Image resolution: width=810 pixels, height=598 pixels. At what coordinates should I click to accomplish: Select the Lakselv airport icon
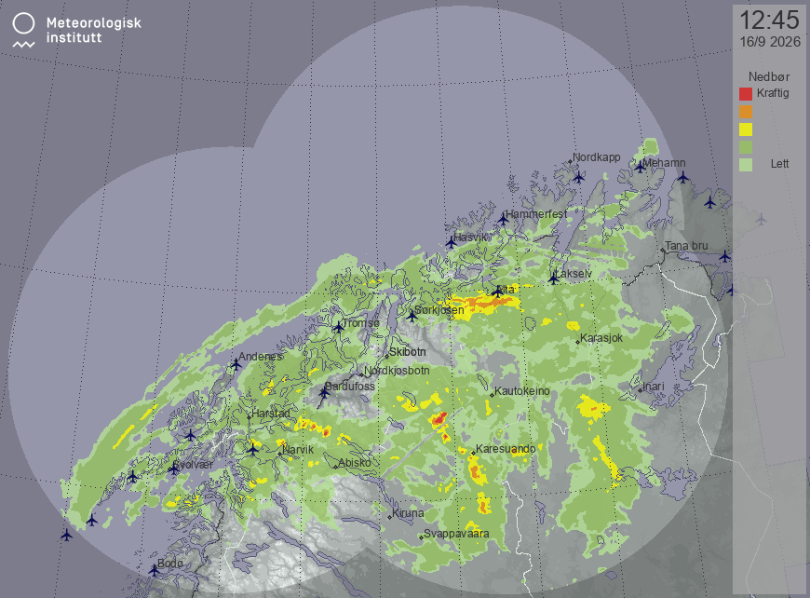point(554,279)
